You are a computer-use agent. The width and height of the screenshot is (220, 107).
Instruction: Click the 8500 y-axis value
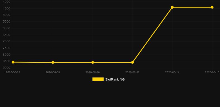pyautogui.click(x=6, y=61)
